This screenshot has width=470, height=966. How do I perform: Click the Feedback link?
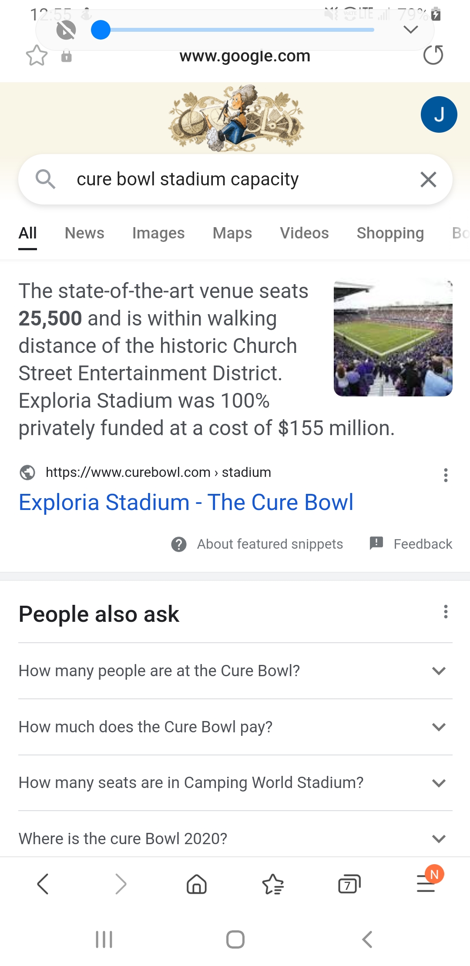tap(423, 544)
